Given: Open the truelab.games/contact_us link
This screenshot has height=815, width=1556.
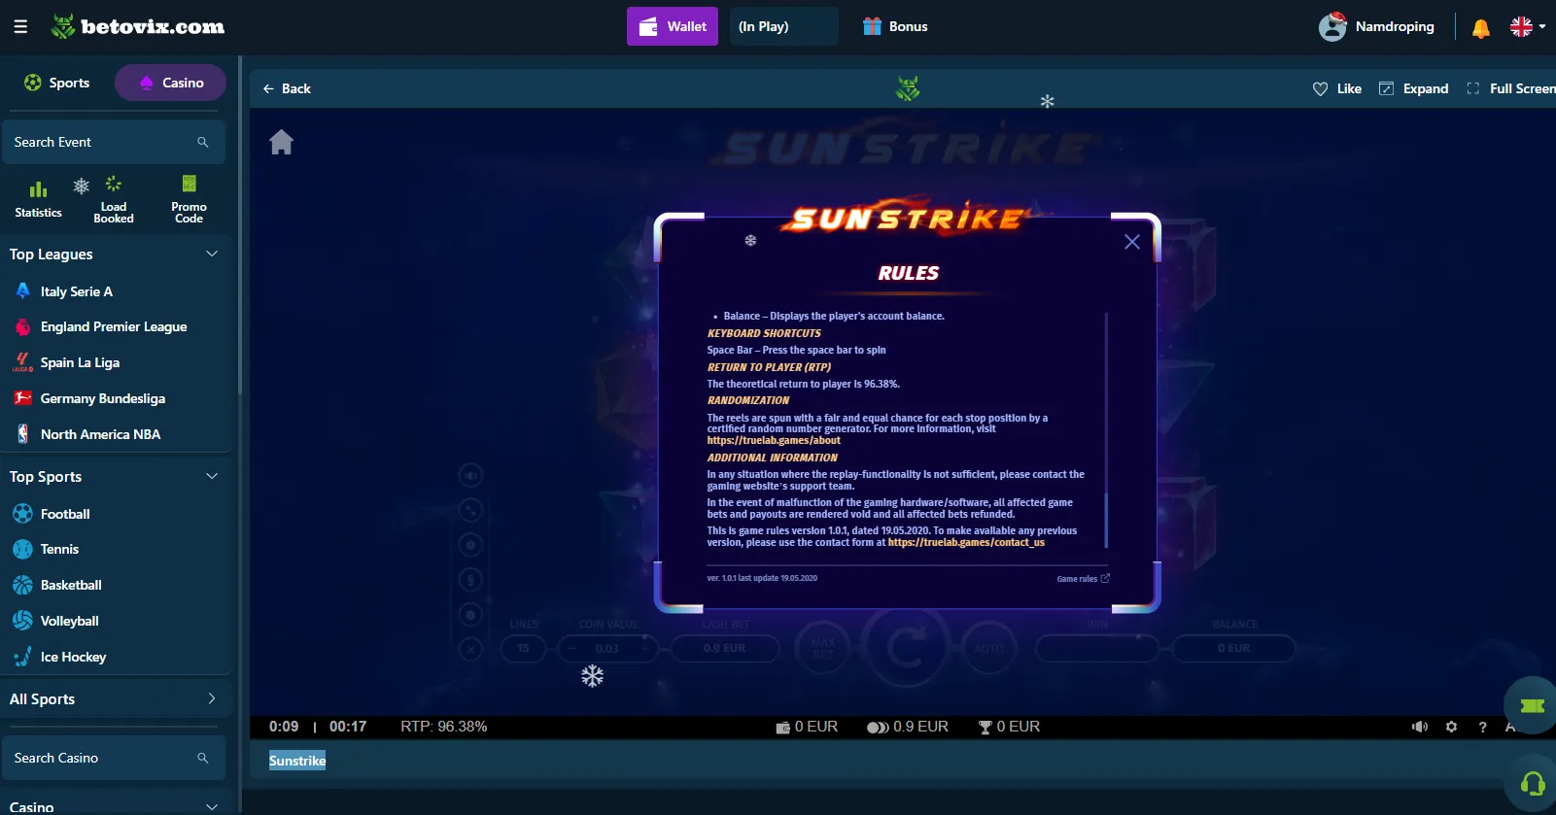Looking at the screenshot, I should click(966, 542).
